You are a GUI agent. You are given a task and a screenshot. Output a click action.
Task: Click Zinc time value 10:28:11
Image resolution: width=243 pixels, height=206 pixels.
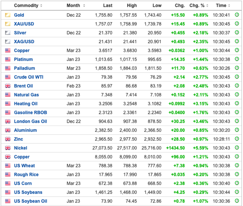click(222, 139)
